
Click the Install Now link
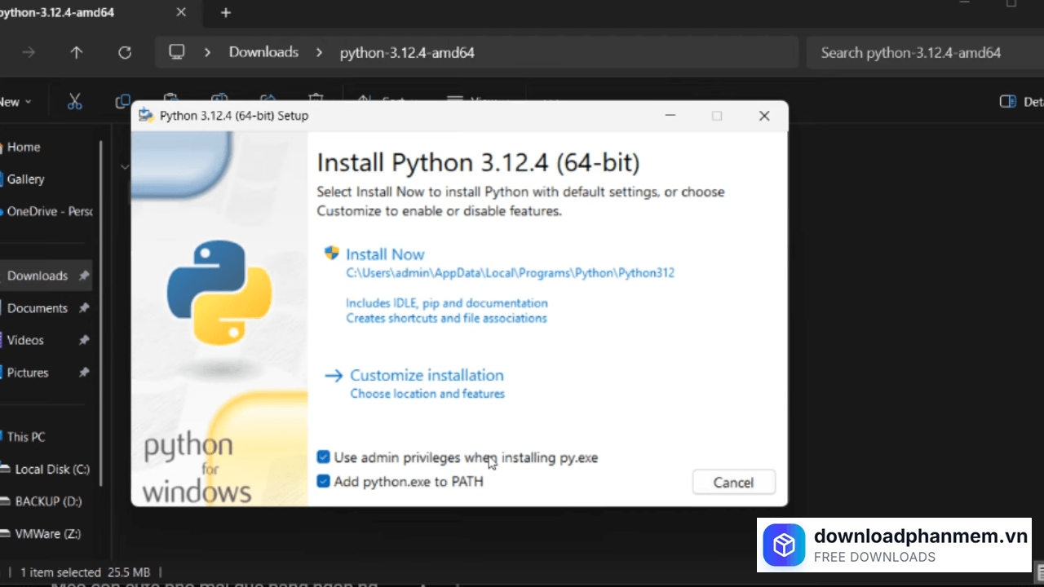point(385,254)
